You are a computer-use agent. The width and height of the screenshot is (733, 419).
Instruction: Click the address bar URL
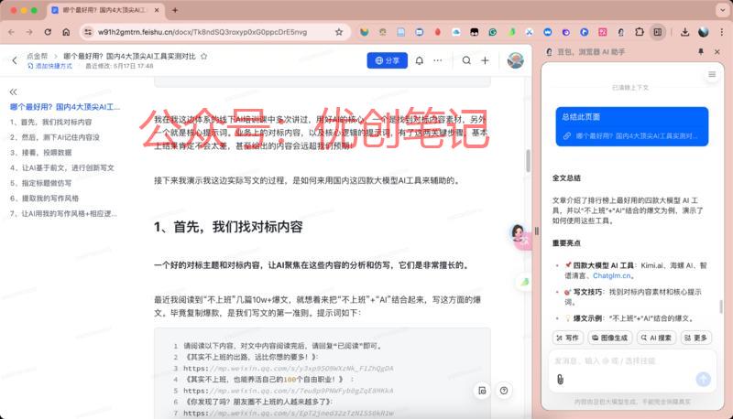click(202, 32)
